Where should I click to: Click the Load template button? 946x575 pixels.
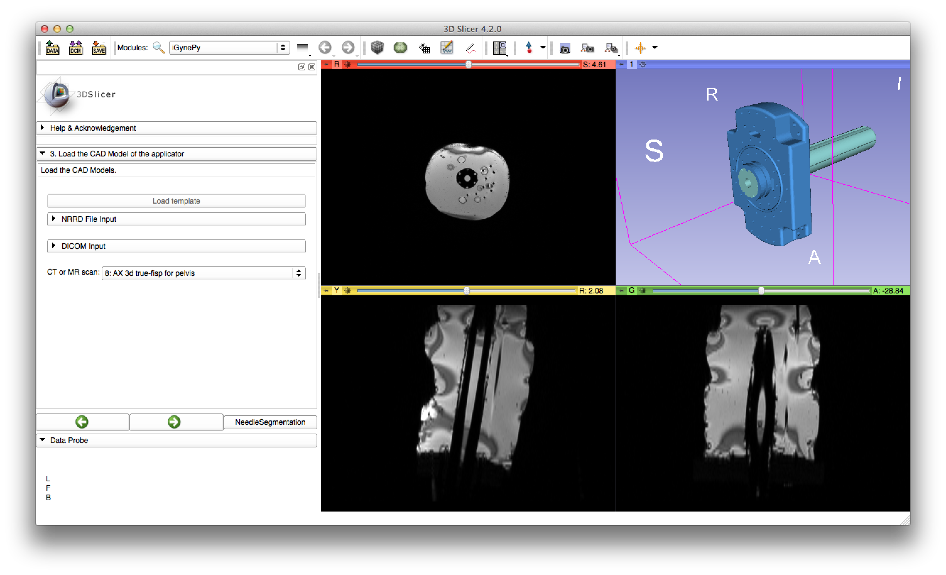pos(176,201)
